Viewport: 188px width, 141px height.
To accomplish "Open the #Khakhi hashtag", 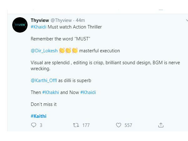I will pos(50,92).
